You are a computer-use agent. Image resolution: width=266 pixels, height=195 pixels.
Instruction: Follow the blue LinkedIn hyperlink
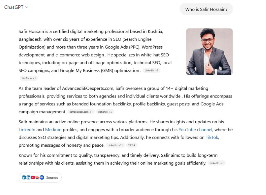(x=27, y=130)
